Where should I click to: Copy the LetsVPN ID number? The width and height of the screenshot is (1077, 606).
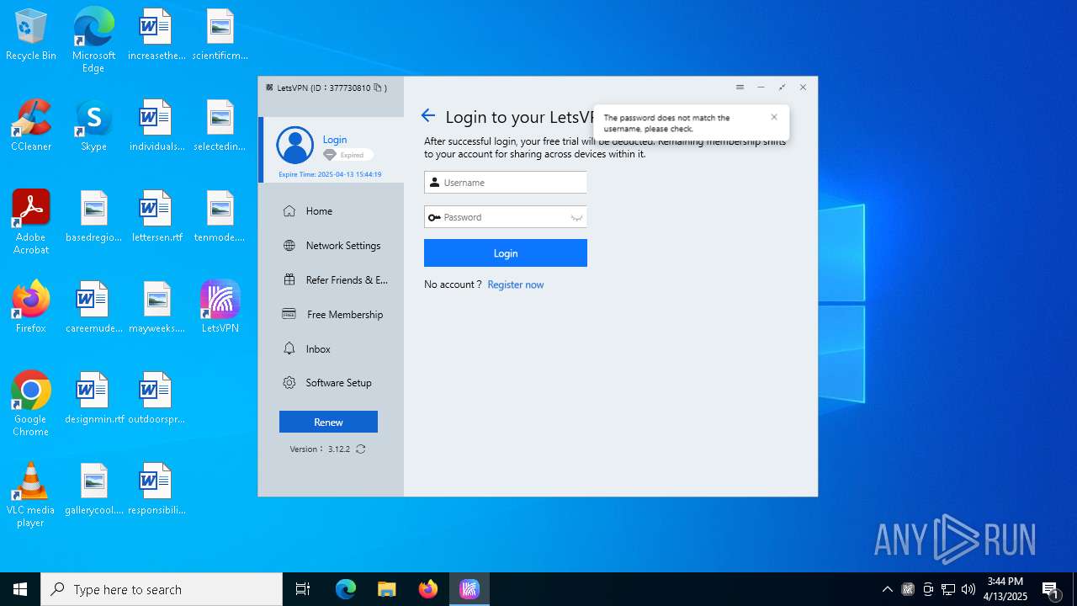(378, 88)
